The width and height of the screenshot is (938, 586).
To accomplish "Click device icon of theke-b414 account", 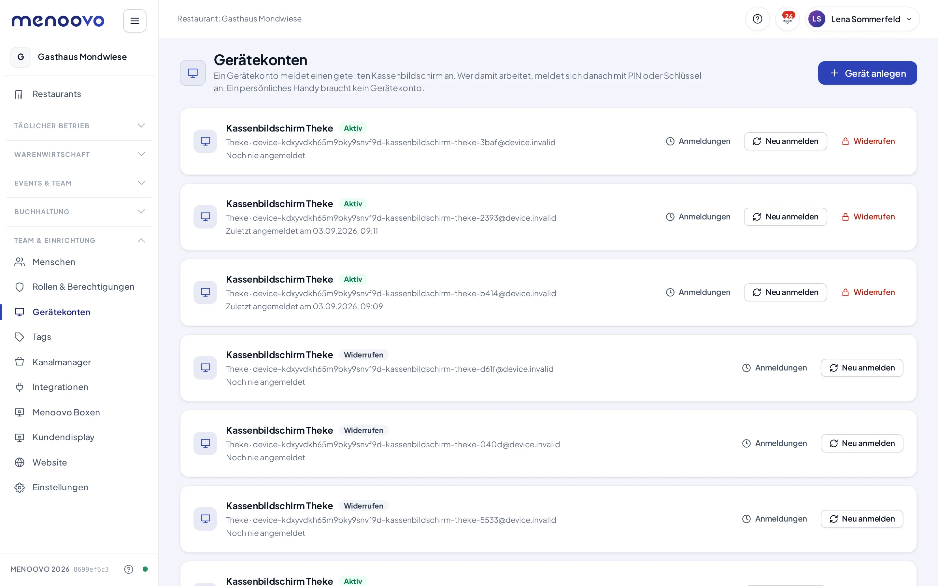I will click(205, 292).
